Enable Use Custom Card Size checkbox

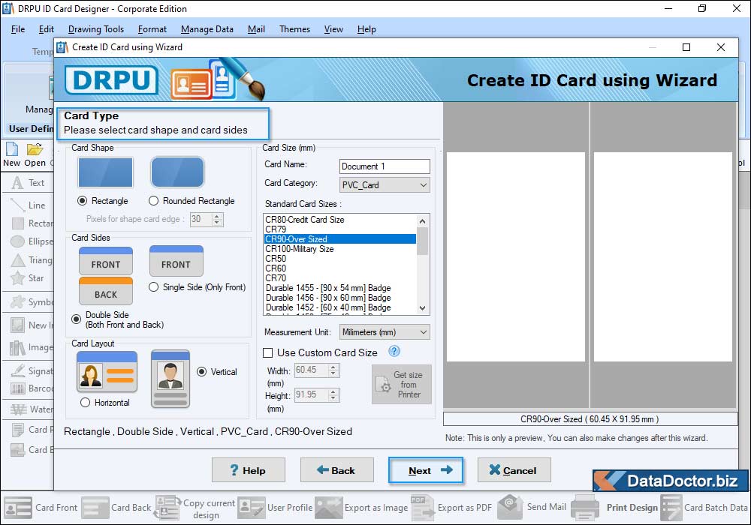(x=268, y=352)
